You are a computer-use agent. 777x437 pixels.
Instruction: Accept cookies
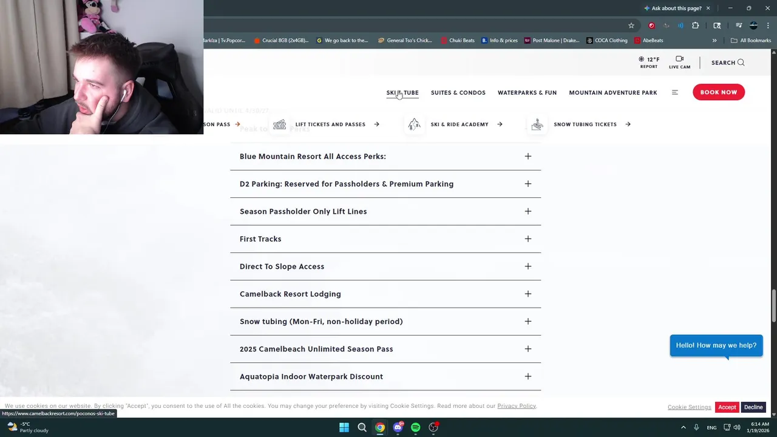[x=727, y=407]
